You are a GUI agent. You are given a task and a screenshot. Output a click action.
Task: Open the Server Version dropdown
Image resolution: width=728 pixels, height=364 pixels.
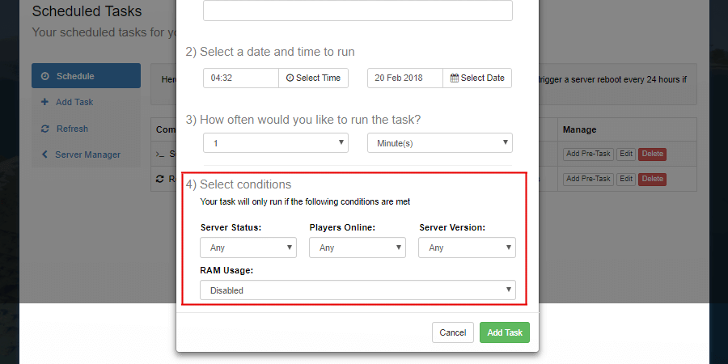[x=467, y=248]
